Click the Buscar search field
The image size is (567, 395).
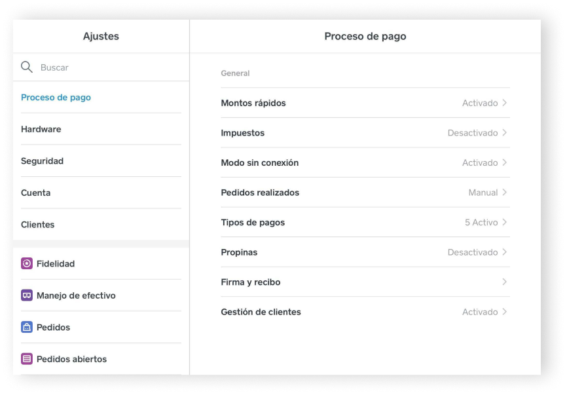click(101, 67)
